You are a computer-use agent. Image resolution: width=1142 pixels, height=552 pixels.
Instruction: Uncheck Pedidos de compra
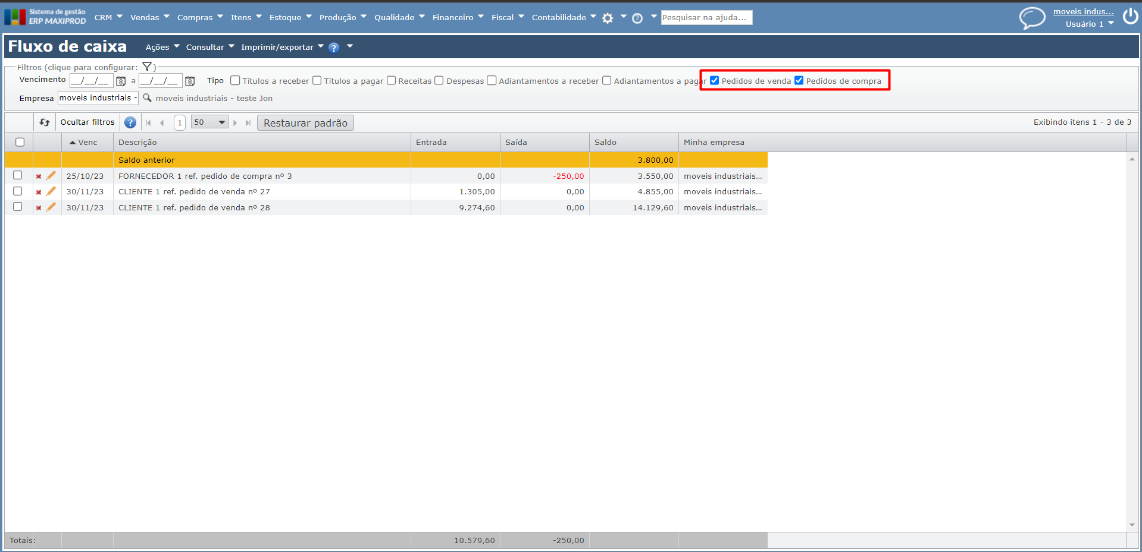(x=799, y=81)
